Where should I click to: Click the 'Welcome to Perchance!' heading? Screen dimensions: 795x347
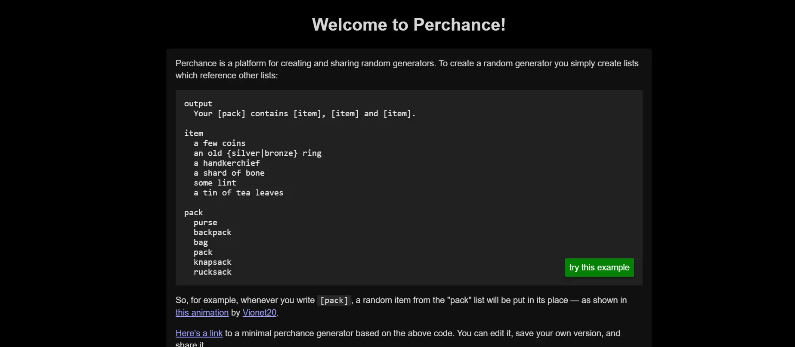coord(408,25)
